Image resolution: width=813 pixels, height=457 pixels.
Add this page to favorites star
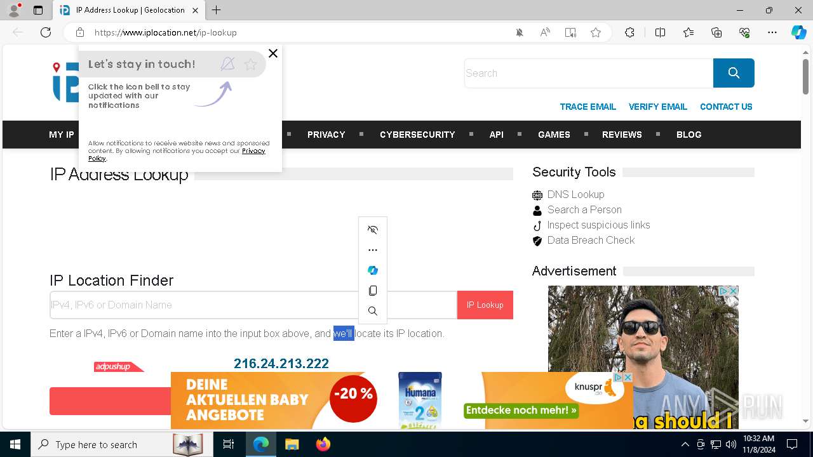(596, 32)
